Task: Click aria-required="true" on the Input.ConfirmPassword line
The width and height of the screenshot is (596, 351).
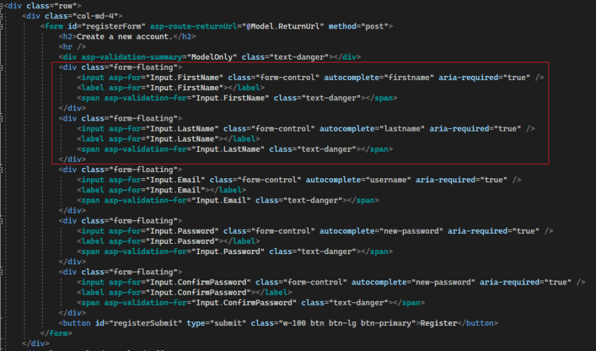Action: pyautogui.click(x=526, y=283)
